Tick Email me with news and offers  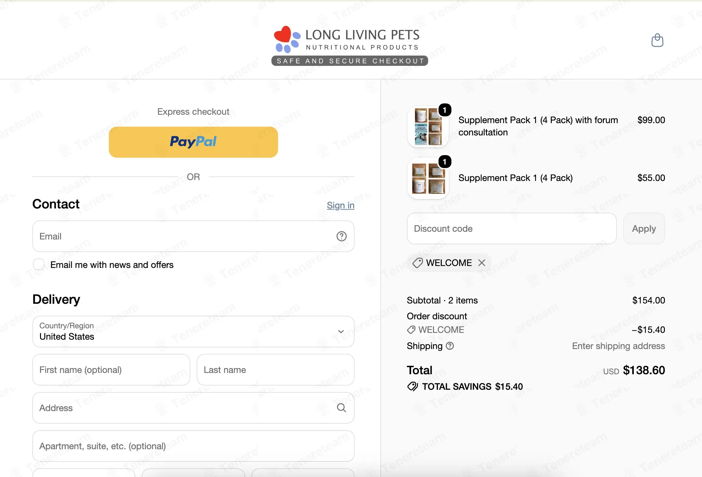39,264
